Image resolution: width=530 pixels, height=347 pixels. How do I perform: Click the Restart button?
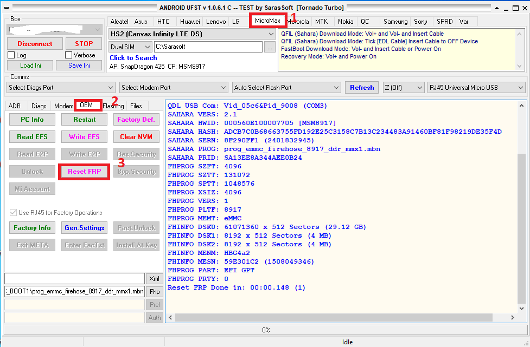pyautogui.click(x=84, y=120)
